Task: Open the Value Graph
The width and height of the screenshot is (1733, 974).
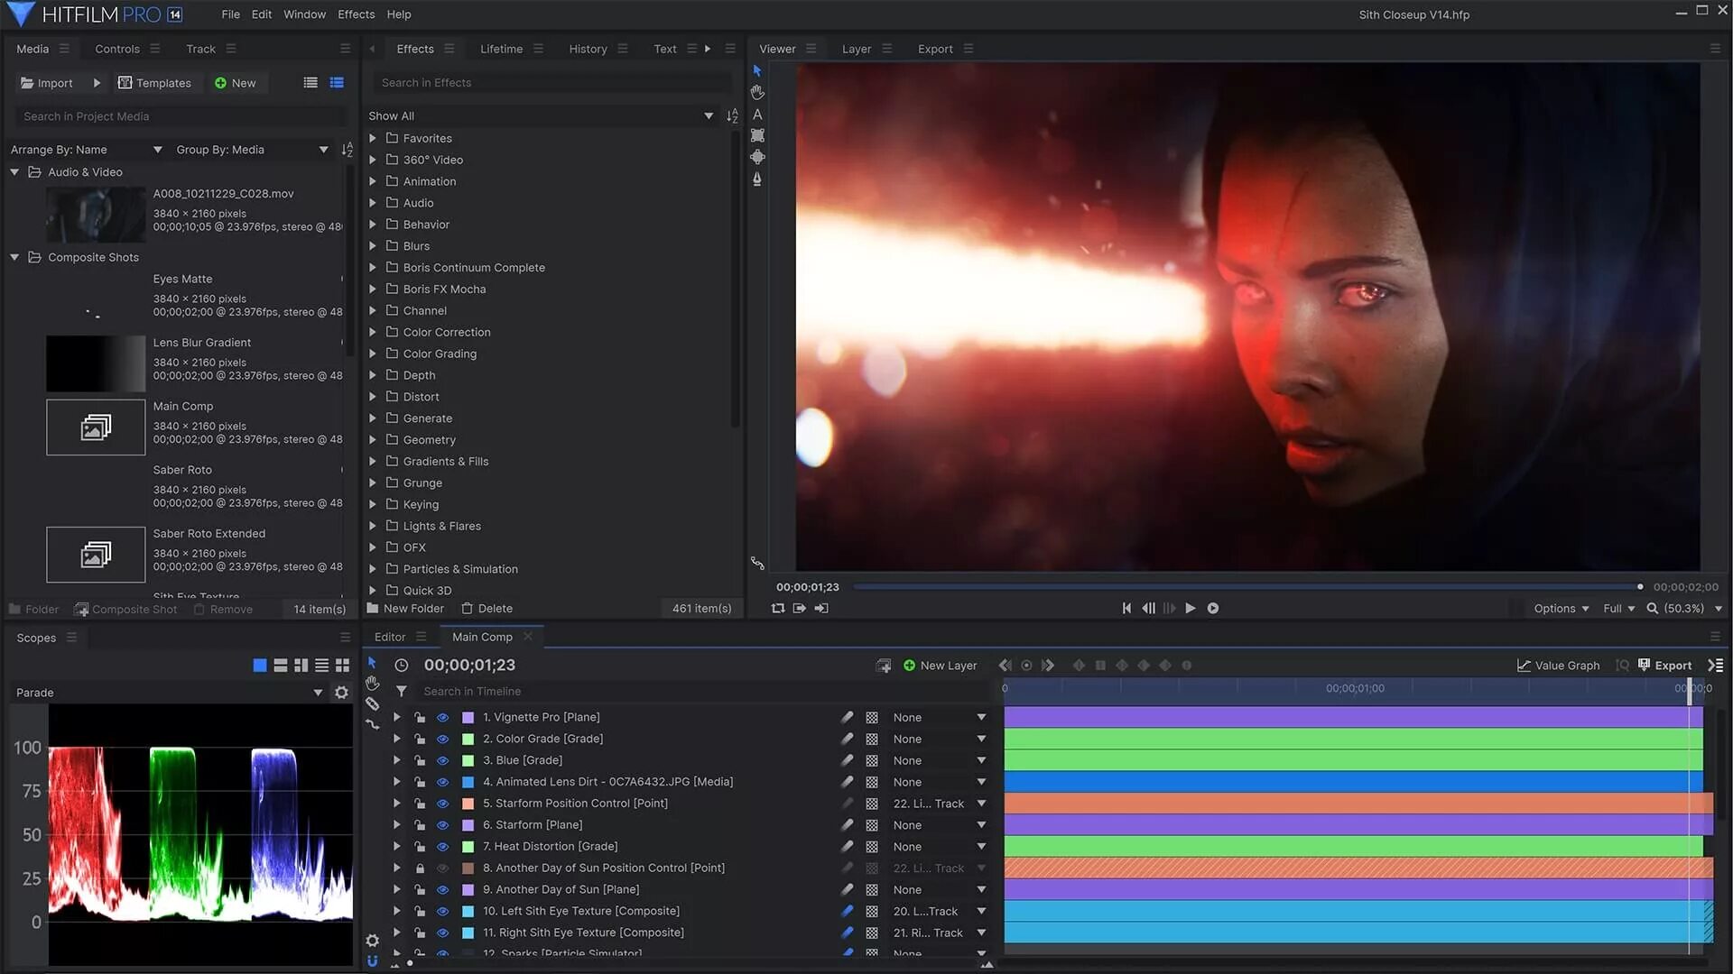Action: (1559, 666)
